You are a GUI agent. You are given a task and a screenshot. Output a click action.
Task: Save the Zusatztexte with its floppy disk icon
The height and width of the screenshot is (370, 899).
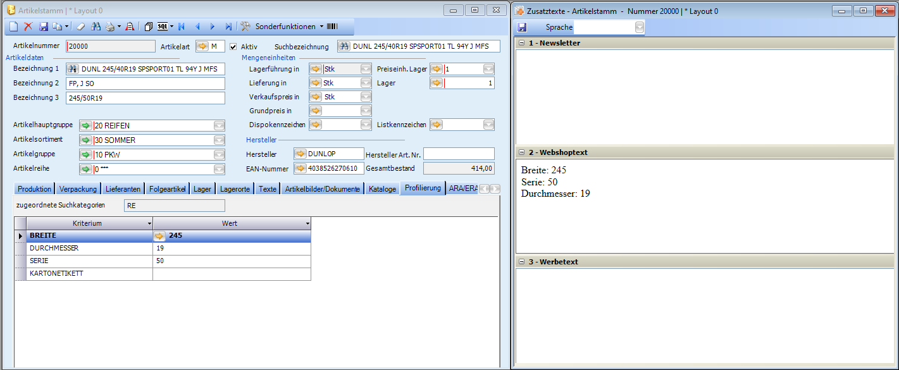(523, 27)
